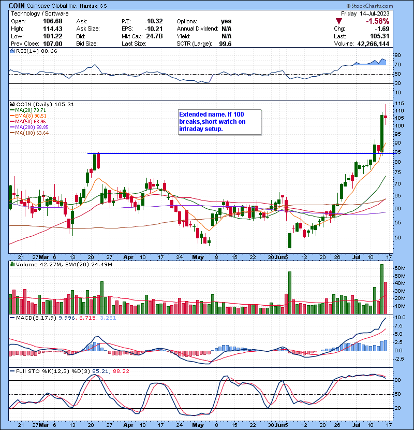Click the red down-triangle change indicator
This screenshot has width=414, height=430.
pyautogui.click(x=338, y=21)
